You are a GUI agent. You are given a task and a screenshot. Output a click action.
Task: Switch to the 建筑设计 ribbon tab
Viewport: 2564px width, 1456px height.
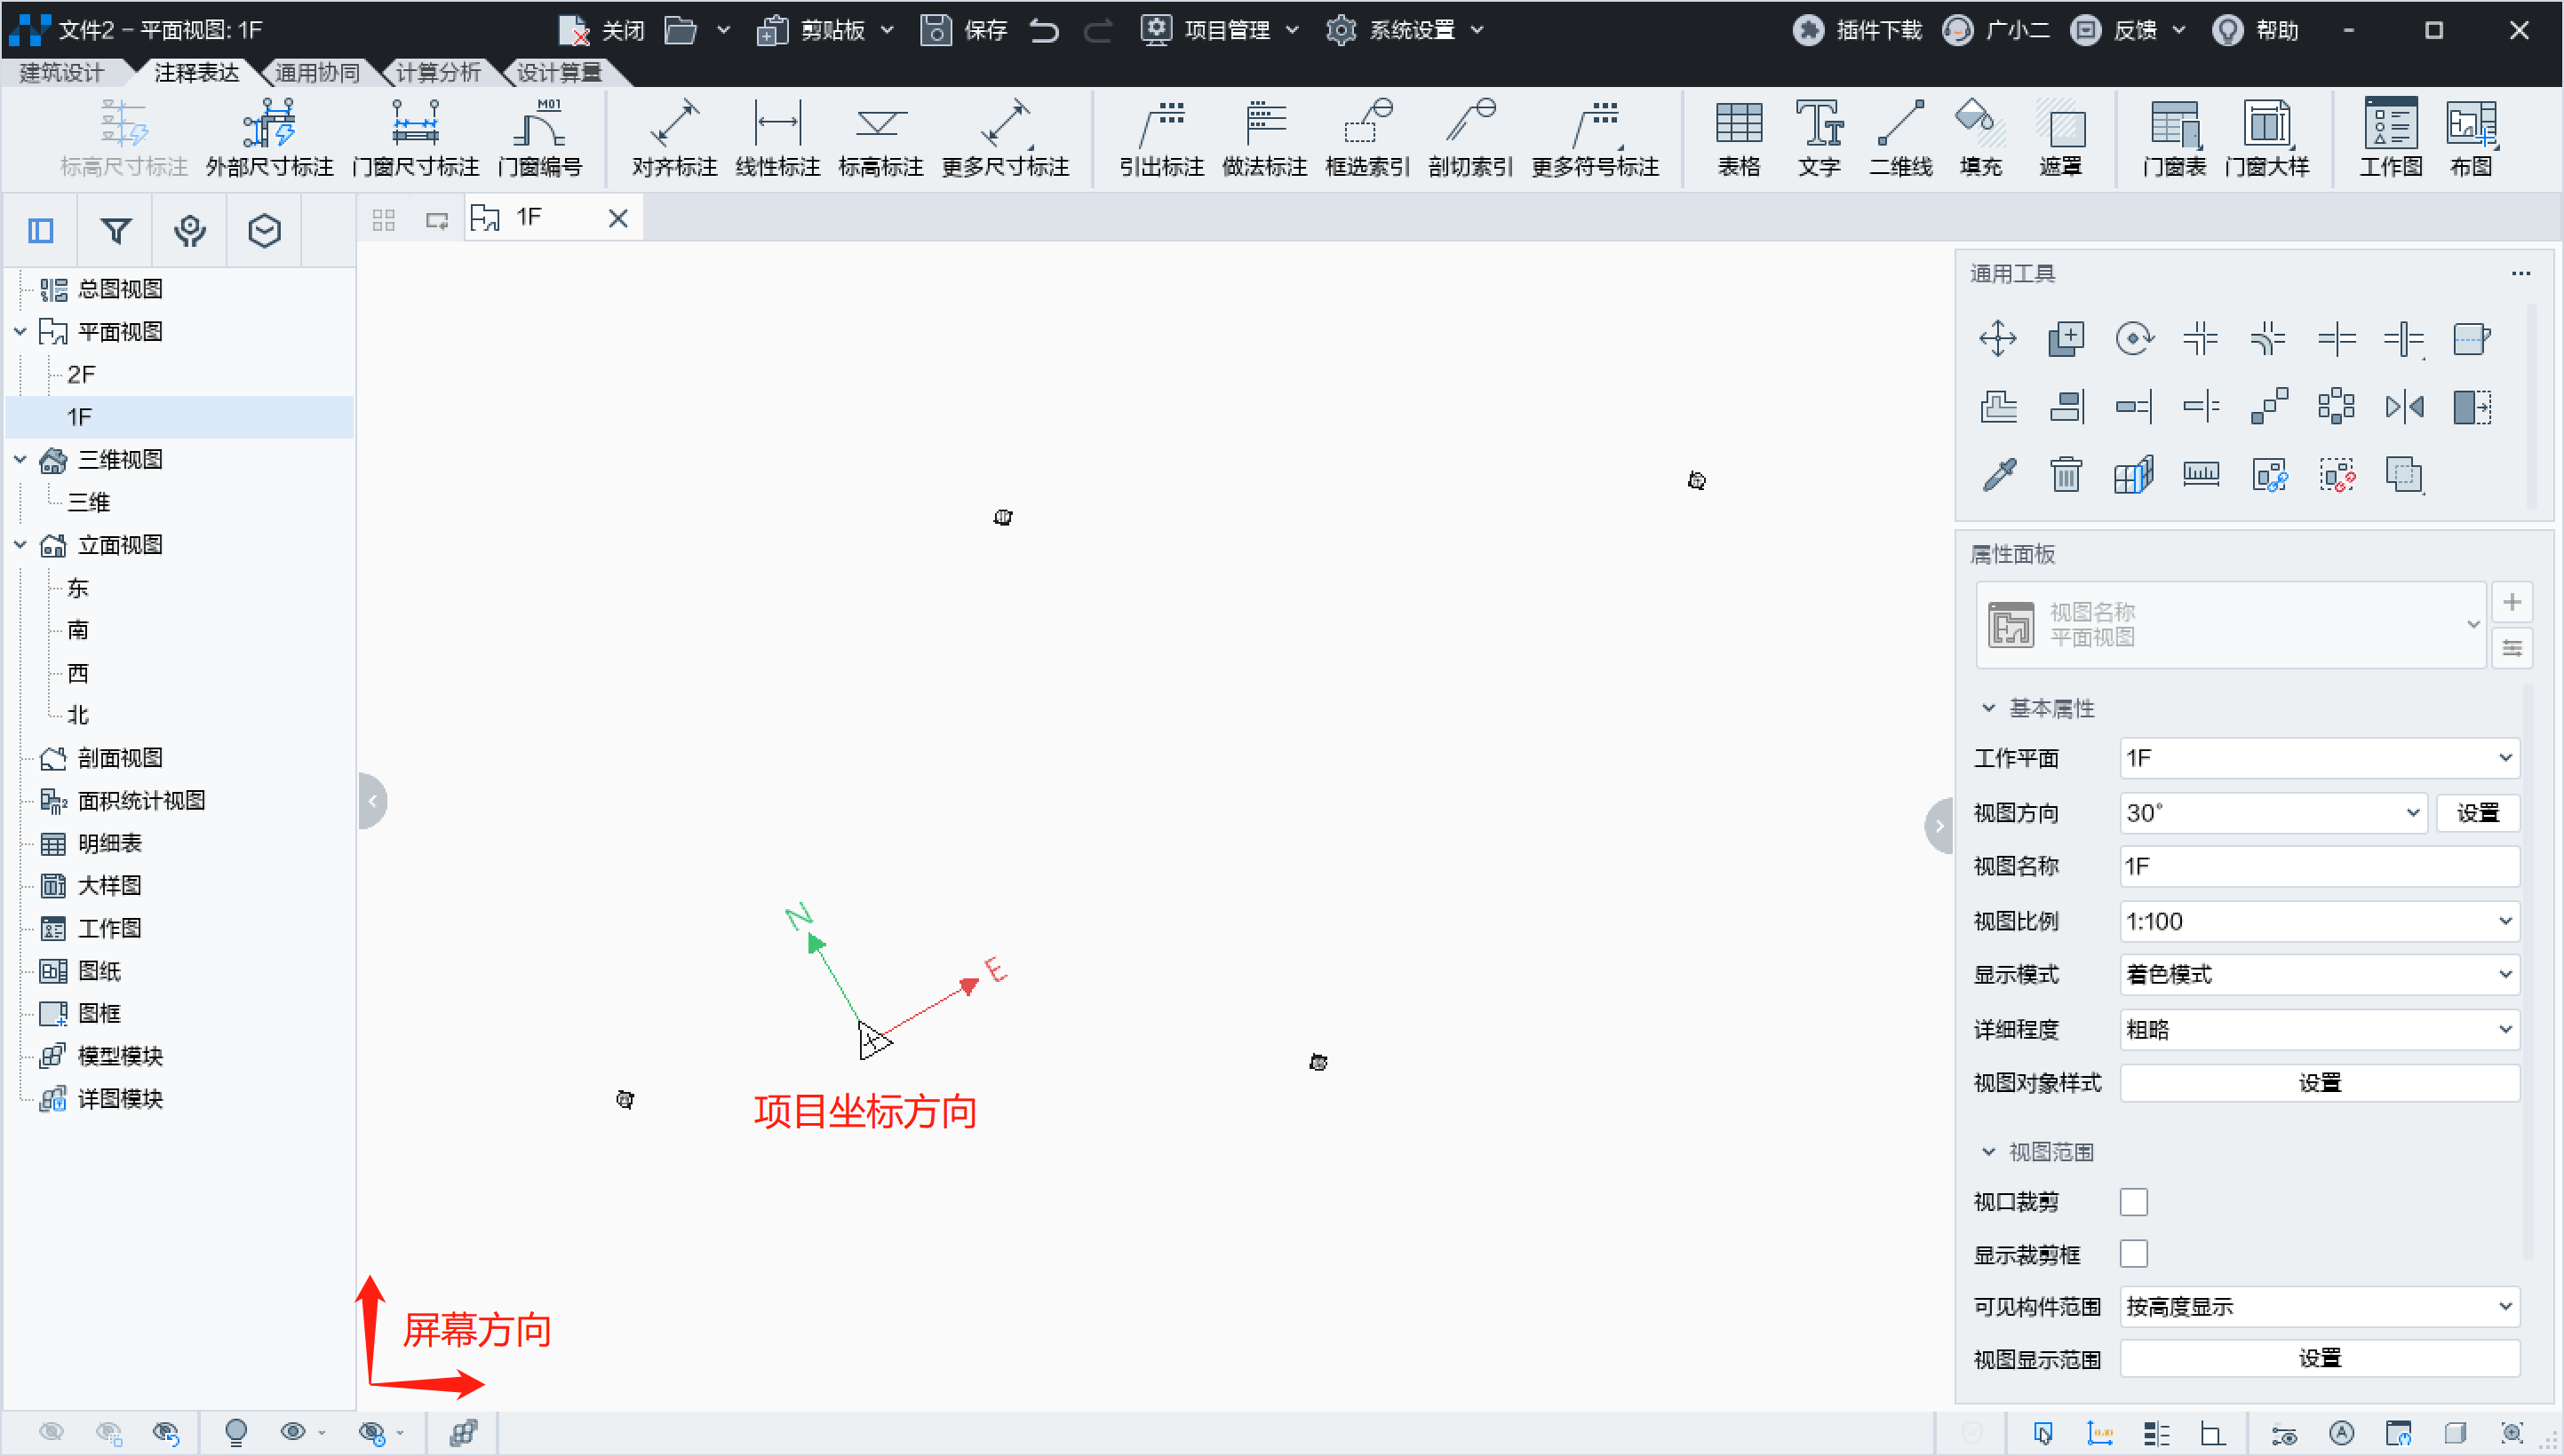coord(62,72)
